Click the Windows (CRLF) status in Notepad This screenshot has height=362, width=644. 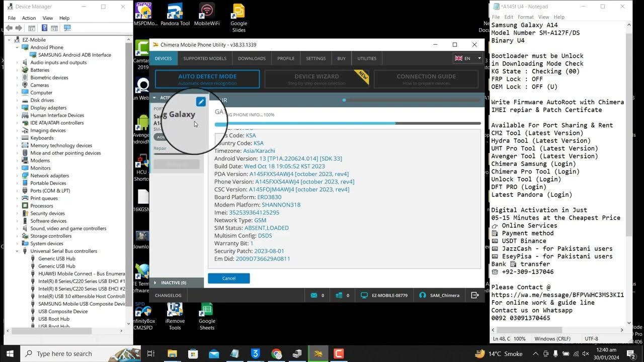551,339
